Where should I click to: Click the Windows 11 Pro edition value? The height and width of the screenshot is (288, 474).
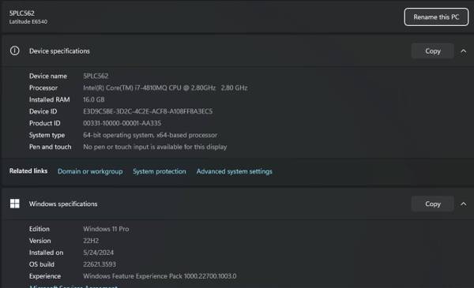point(106,229)
